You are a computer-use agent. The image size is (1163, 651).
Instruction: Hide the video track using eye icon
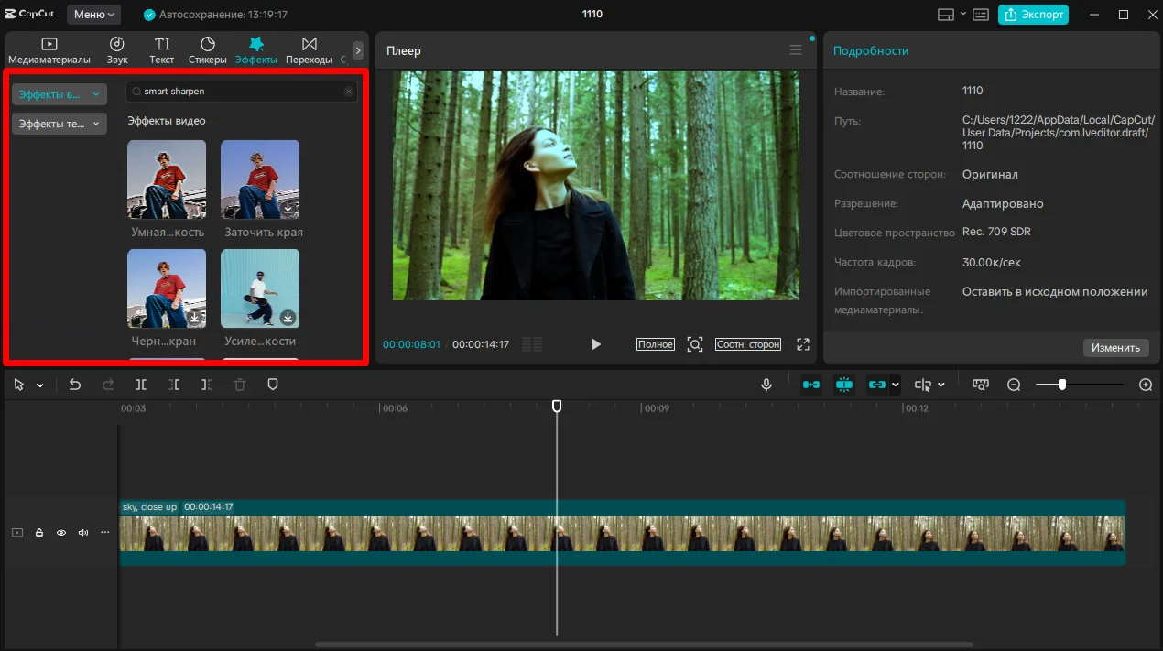point(61,533)
